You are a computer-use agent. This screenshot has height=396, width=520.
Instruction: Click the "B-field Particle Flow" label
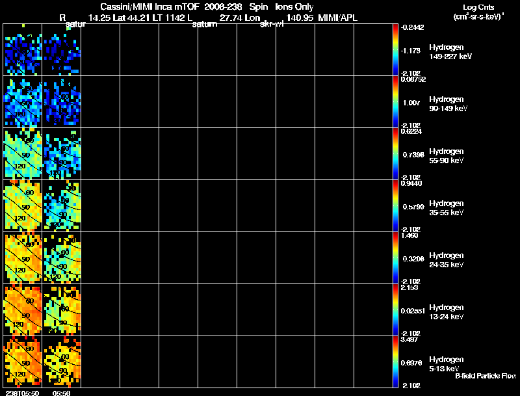point(486,376)
